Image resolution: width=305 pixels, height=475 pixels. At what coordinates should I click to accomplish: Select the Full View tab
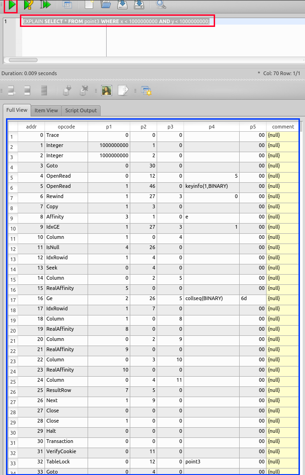16,110
